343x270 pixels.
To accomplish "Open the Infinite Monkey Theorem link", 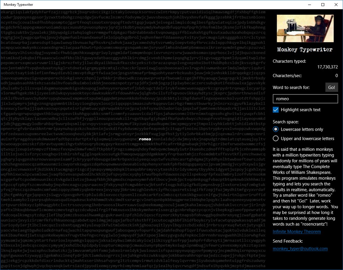I will coord(296,231).
